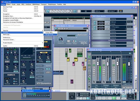Screen dimensions: 140x101
Task: Select the Glue tool
Action: (x=56, y=11)
